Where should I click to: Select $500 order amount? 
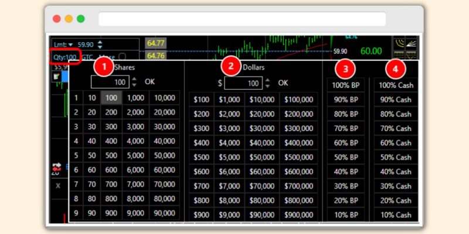point(201,157)
